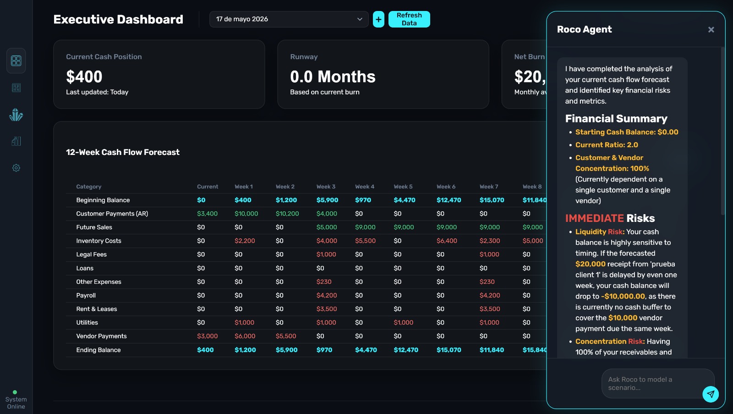Click $3,500 Rent & Leases Week 7 cell
Viewport: 733px width, 414px height.
point(490,309)
